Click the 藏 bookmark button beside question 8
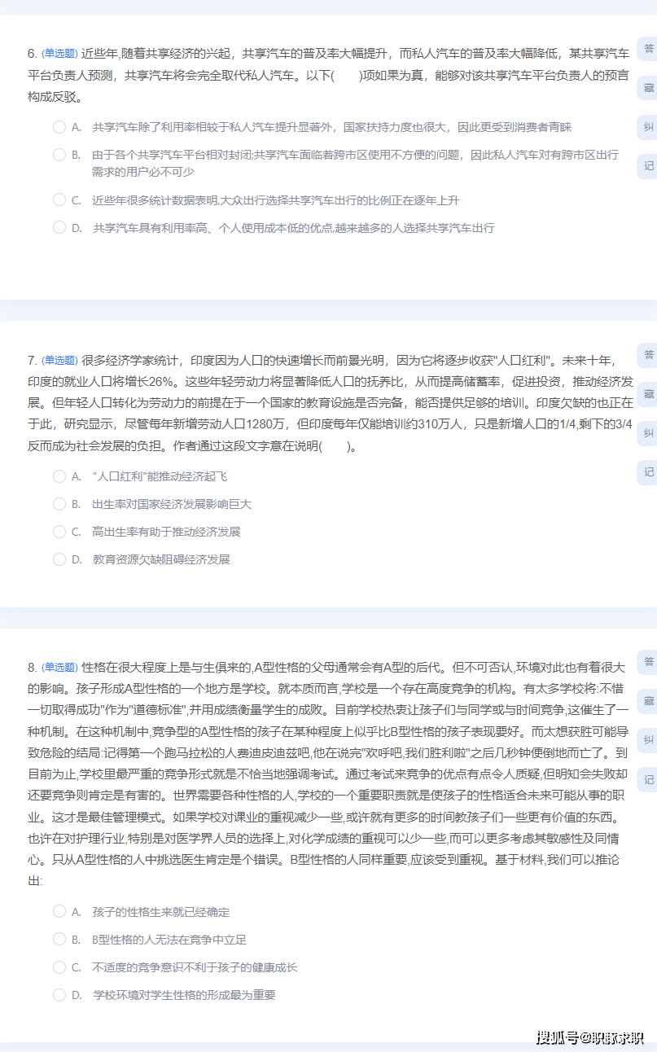This screenshot has height=1052, width=657. [x=648, y=700]
